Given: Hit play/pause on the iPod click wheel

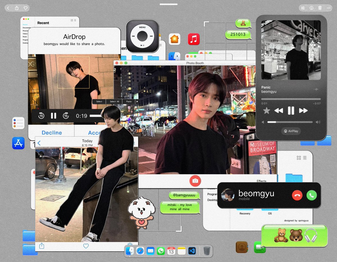Looking at the screenshot, I should tap(142, 45).
